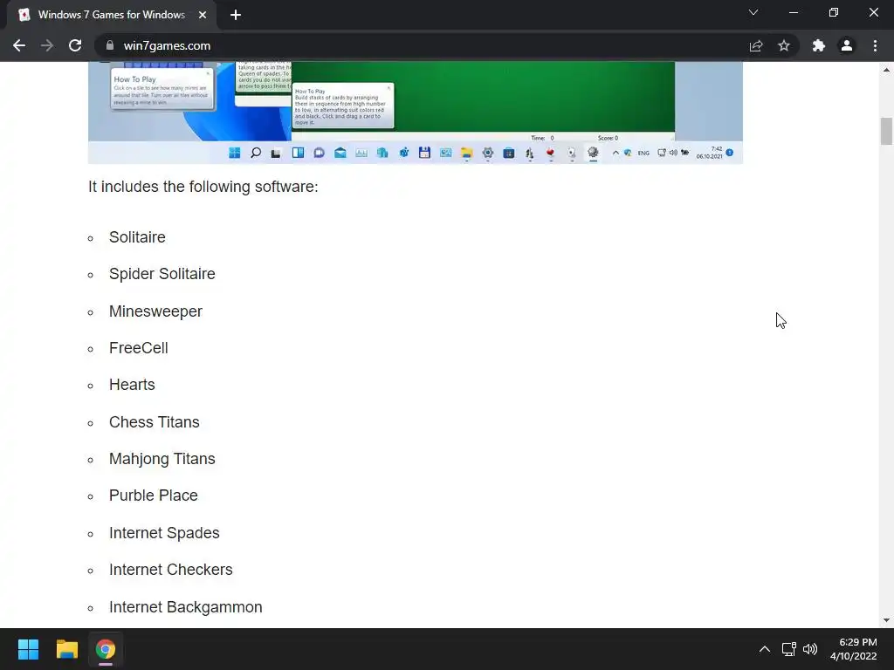Click 'Spider Solitaire' in the list

[162, 274]
